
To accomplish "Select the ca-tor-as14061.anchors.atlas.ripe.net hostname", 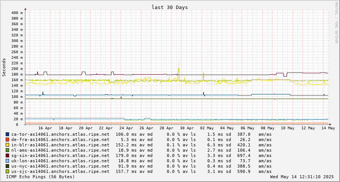I will coord(60,135).
